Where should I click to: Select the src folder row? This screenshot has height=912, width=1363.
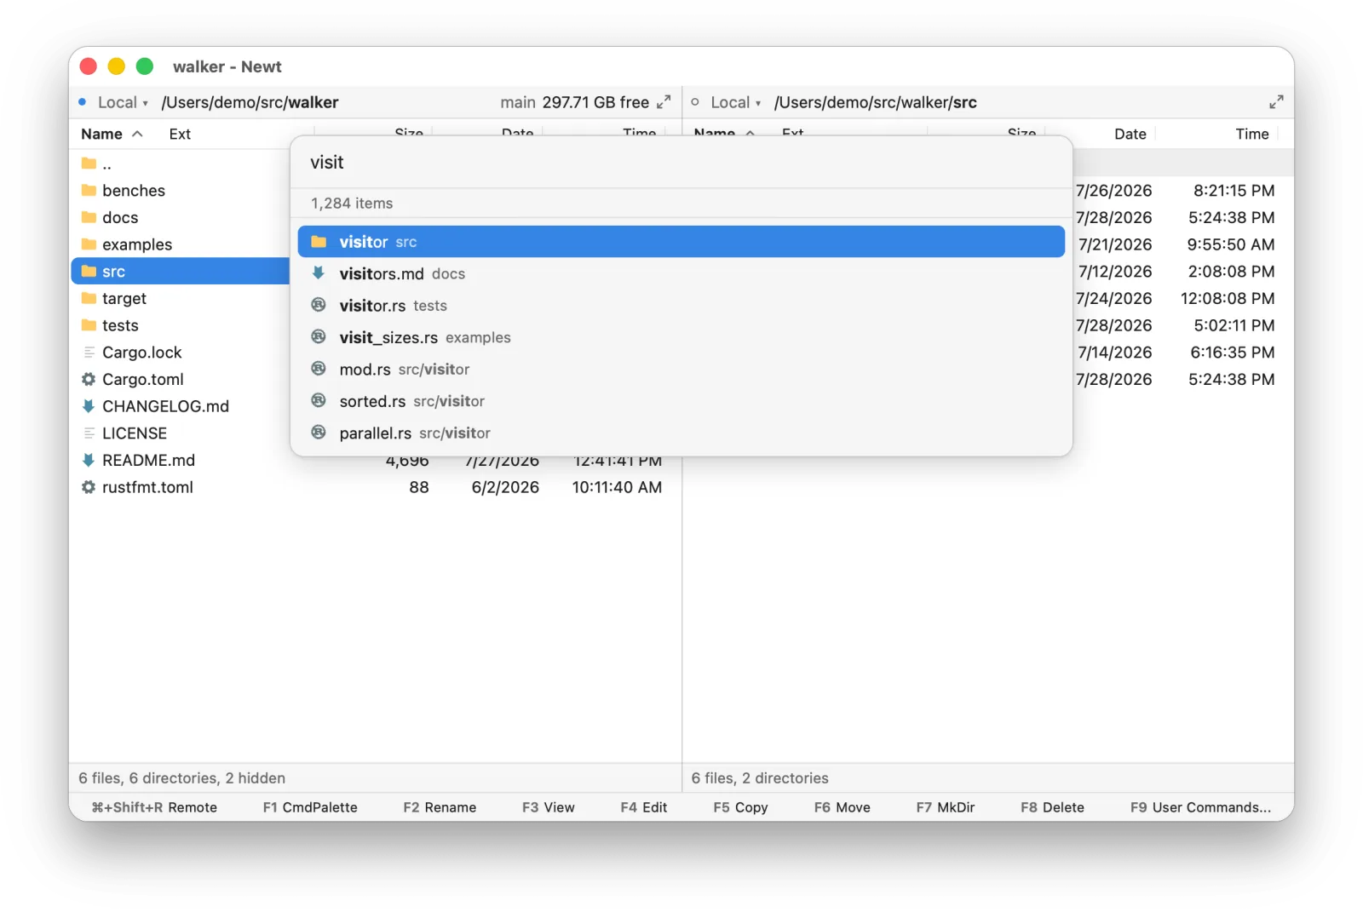tap(181, 271)
